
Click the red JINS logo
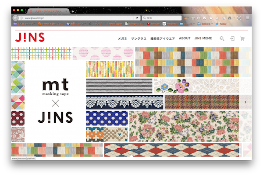30,37
